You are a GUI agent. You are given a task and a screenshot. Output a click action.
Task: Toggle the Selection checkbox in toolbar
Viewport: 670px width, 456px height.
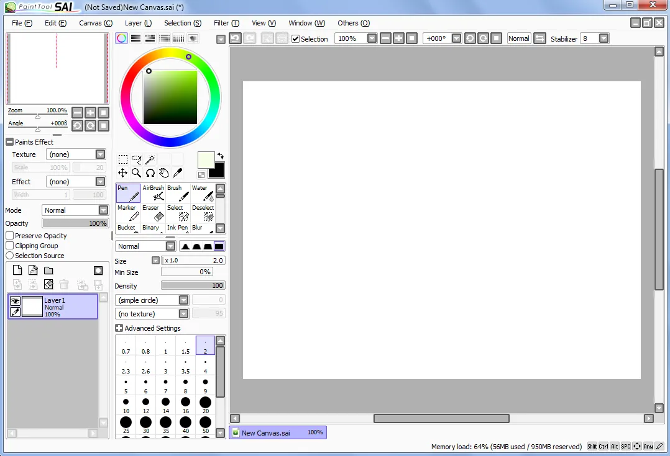coord(295,39)
